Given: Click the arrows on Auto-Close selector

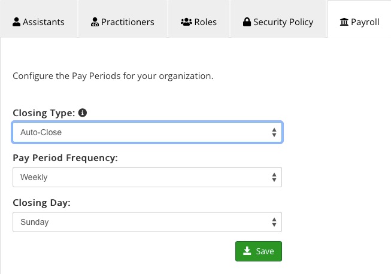Looking at the screenshot, I should tap(274, 132).
